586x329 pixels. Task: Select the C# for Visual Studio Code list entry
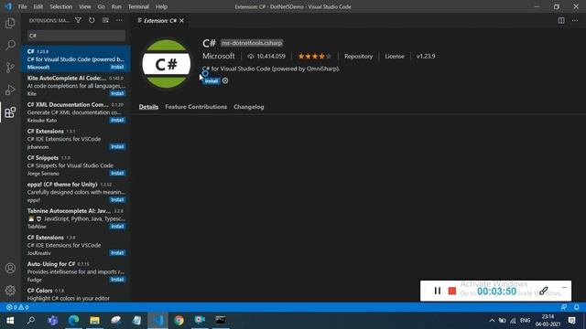[75, 58]
